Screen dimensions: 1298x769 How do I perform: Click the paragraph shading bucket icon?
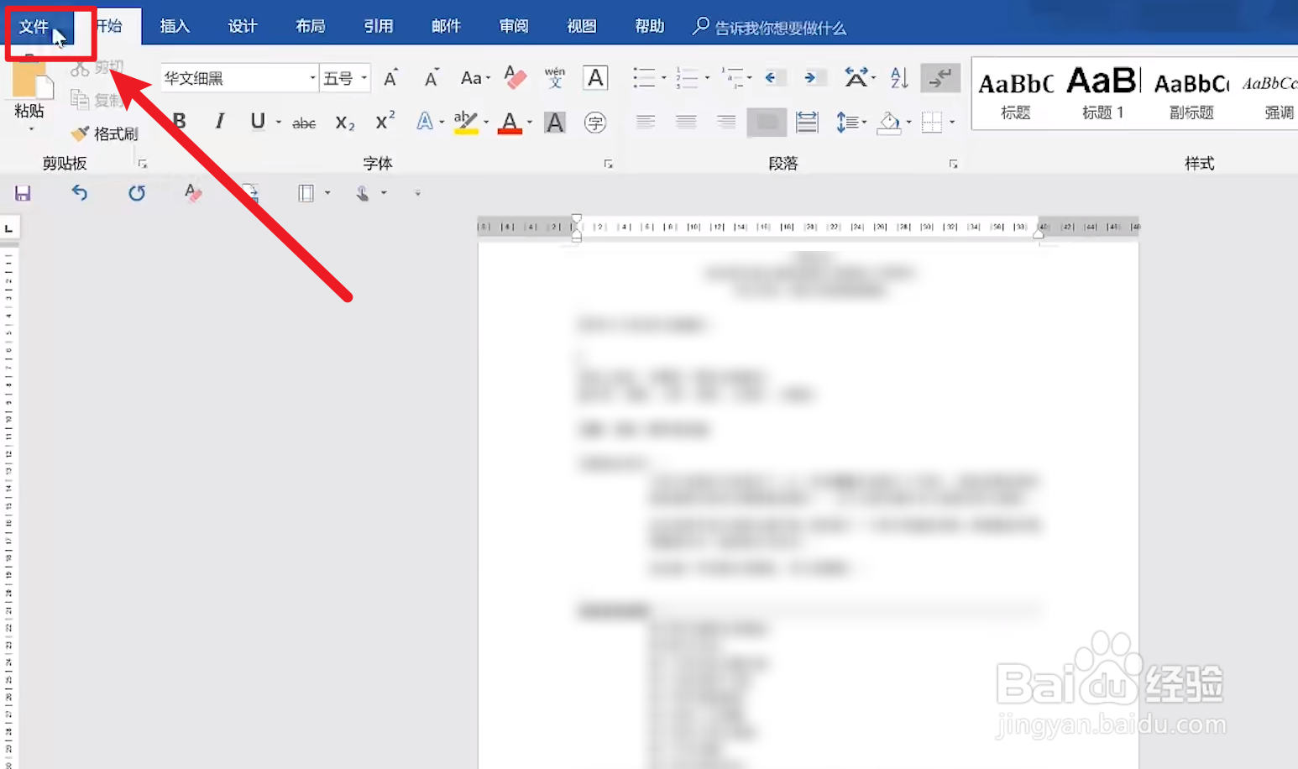[889, 123]
